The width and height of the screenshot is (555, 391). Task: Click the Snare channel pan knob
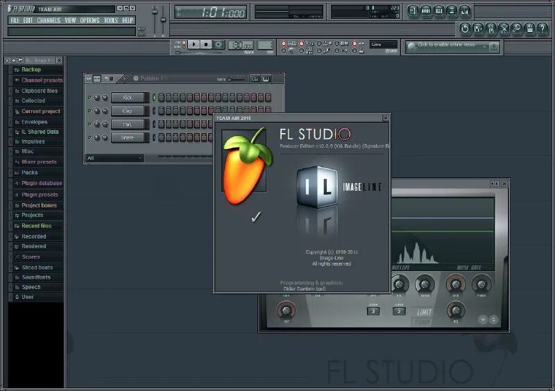click(x=97, y=138)
